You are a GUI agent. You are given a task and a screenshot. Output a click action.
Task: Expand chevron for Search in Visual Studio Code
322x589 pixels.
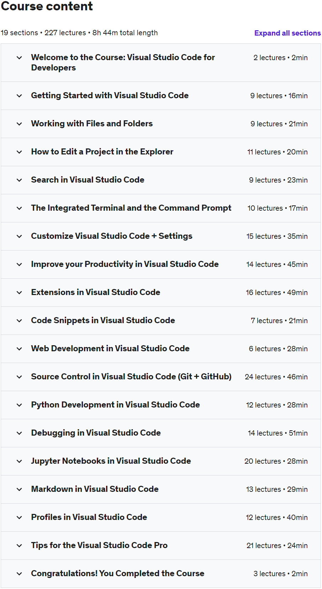[x=19, y=180]
